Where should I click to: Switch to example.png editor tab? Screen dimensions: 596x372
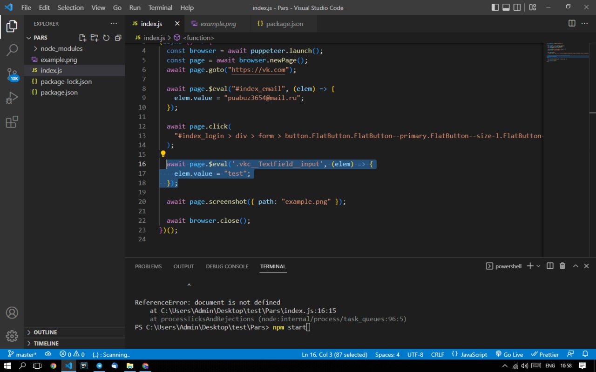pos(218,24)
